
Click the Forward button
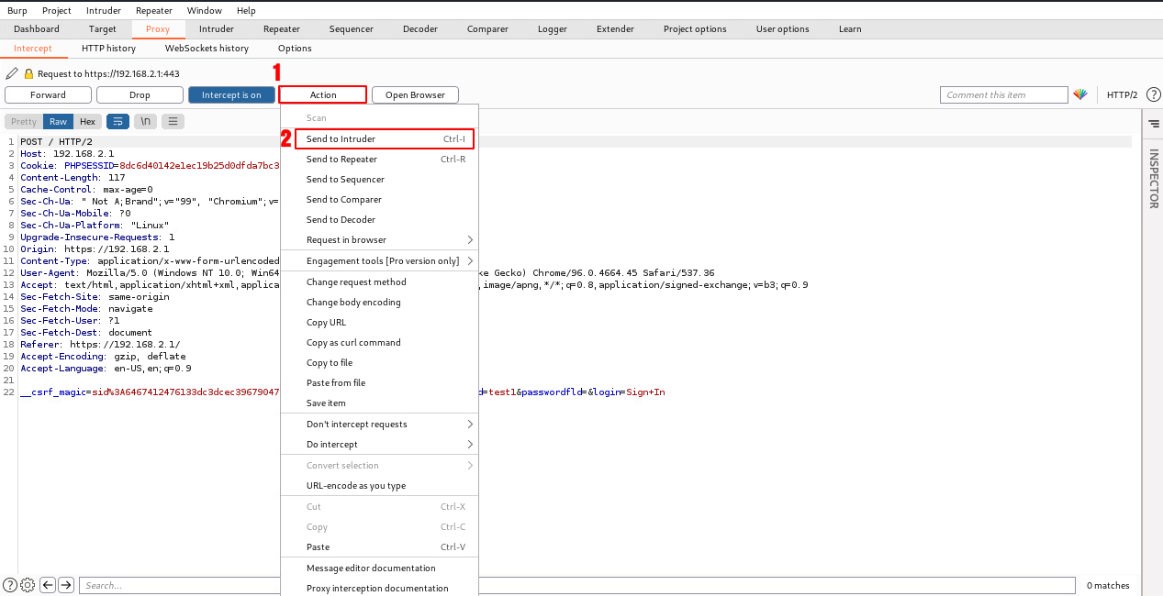point(48,94)
